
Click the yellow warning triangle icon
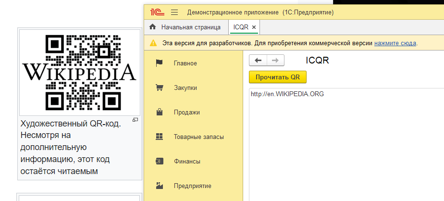pos(153,43)
